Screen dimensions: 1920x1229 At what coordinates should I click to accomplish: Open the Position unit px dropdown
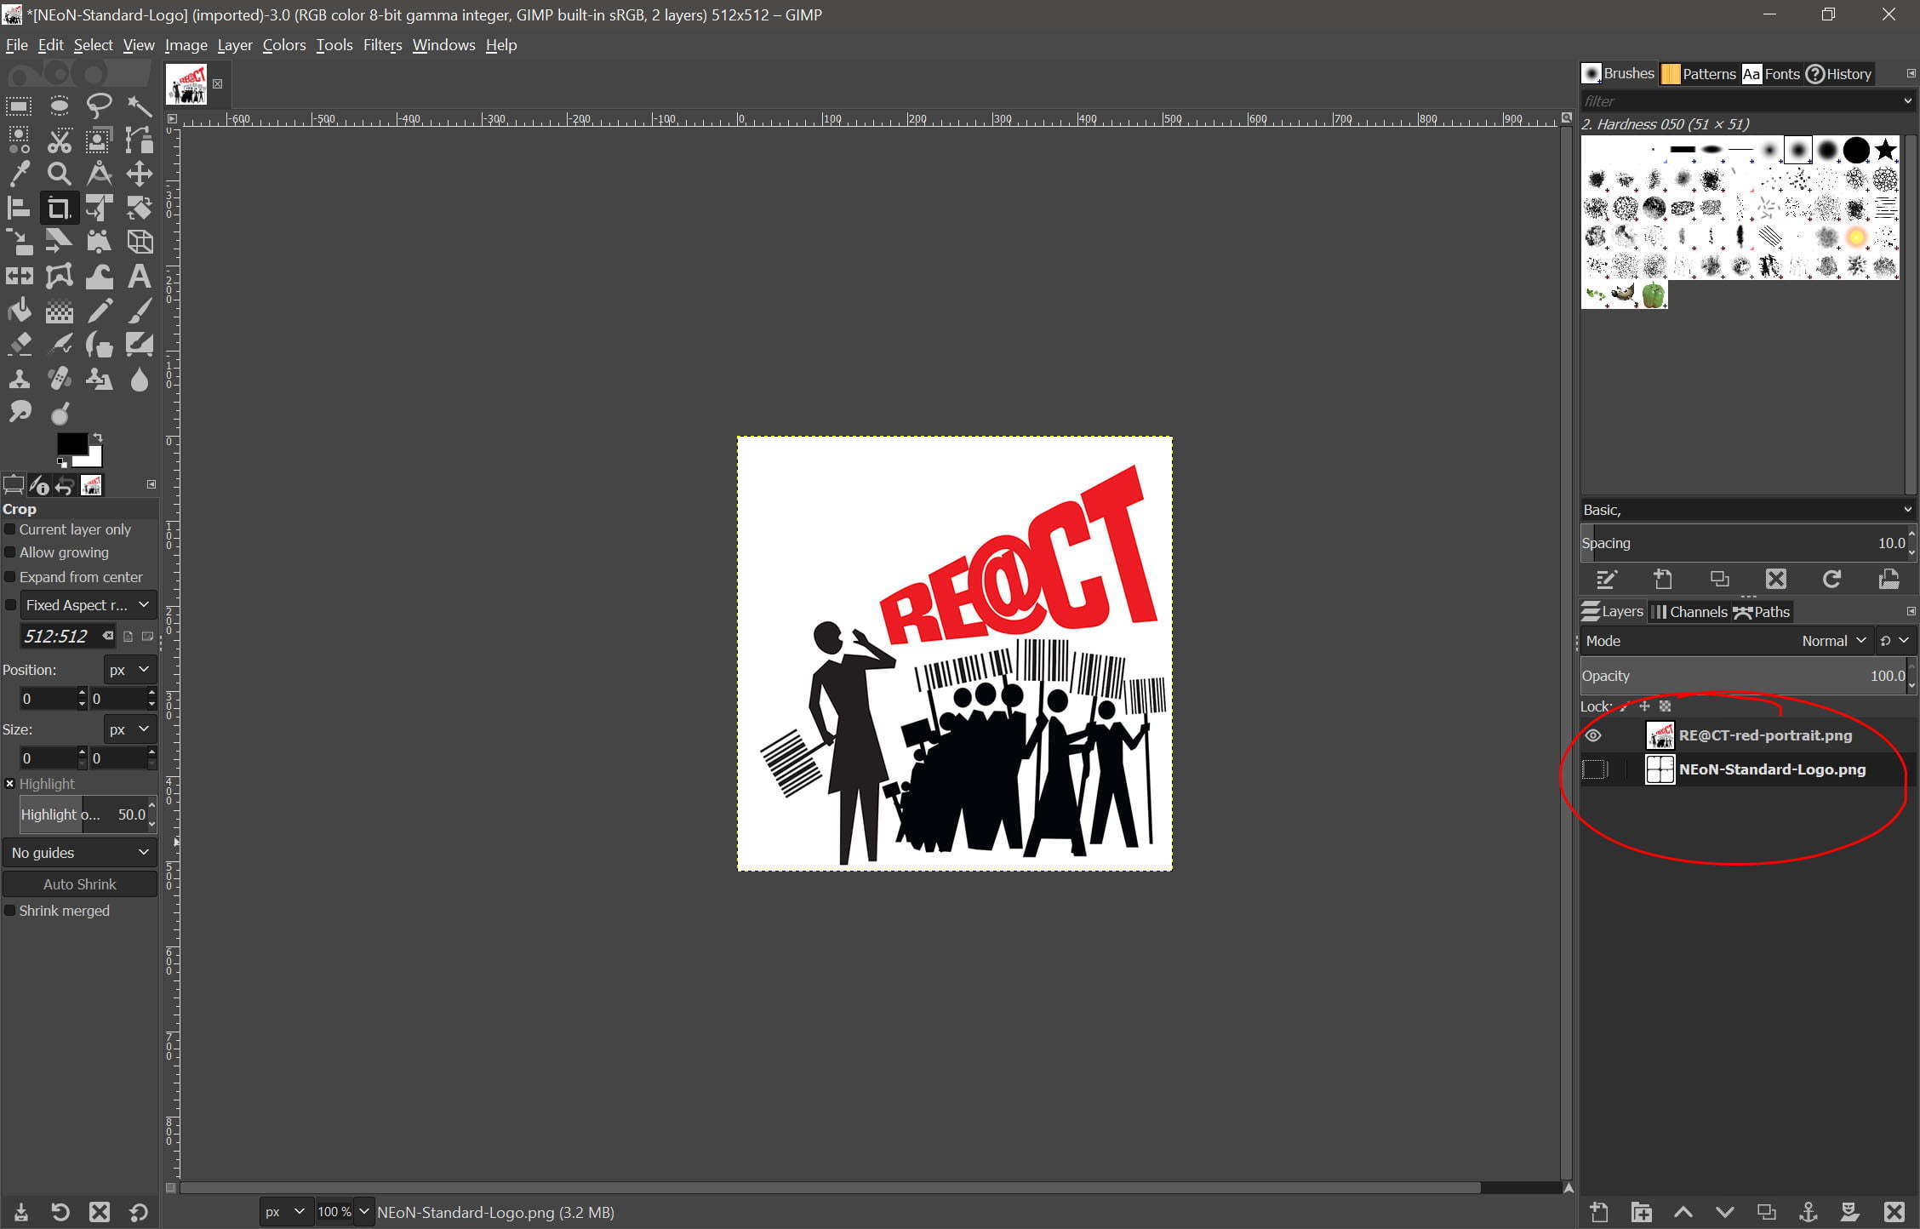129,670
